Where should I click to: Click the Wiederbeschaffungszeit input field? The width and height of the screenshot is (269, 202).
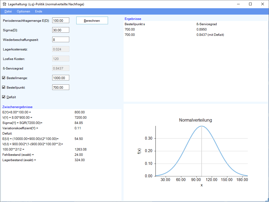(x=60, y=40)
